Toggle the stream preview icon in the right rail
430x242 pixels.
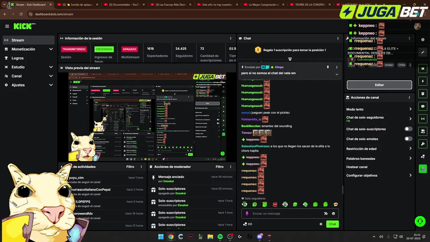click(x=423, y=69)
